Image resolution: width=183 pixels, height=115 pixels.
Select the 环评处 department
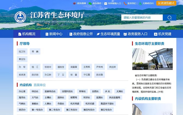87,98
